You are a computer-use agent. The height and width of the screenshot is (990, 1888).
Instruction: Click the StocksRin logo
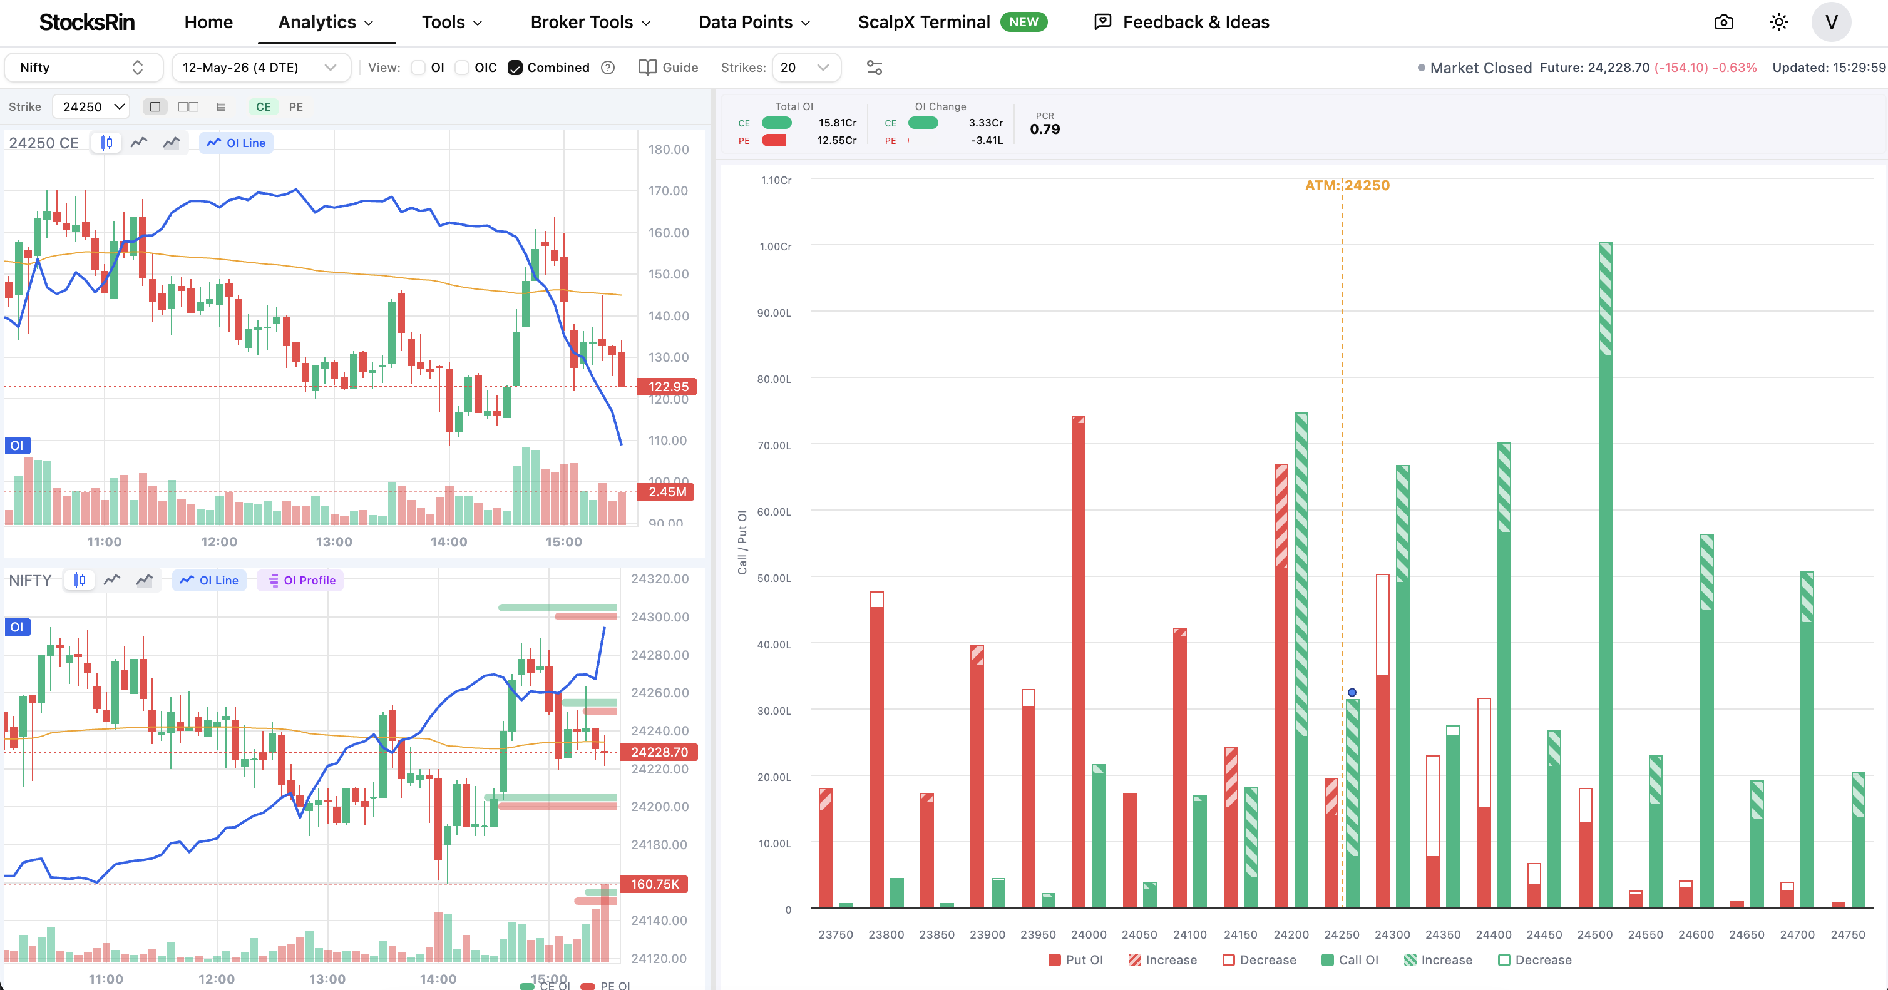[86, 22]
